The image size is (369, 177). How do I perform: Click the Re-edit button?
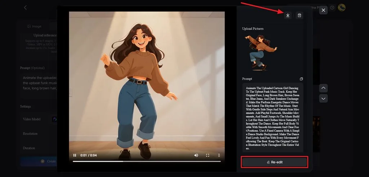tap(274, 162)
